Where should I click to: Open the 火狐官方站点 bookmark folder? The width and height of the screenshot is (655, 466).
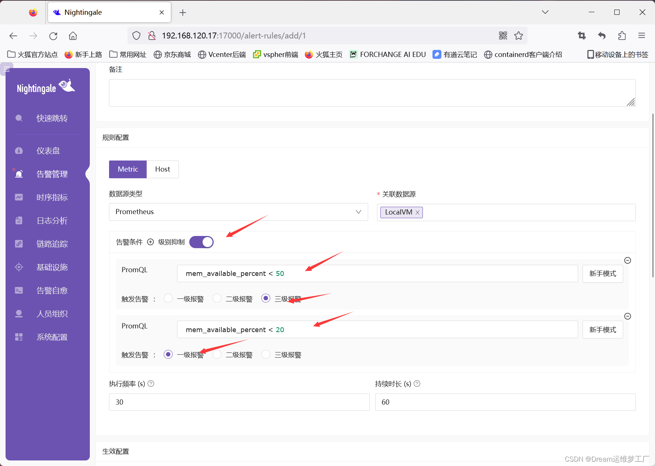[33, 54]
